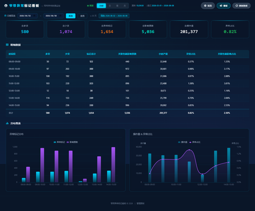Image resolution: width=255 pixels, height=211 pixels.
Task: Click the megaphone icon in the 播报 button
Action: click(x=221, y=6)
